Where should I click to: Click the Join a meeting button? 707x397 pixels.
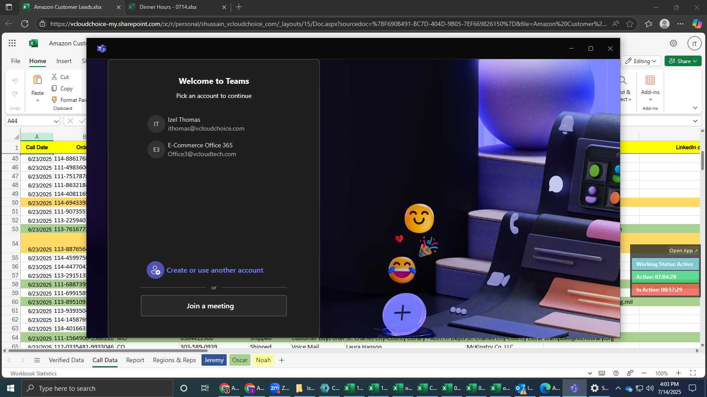pyautogui.click(x=214, y=306)
